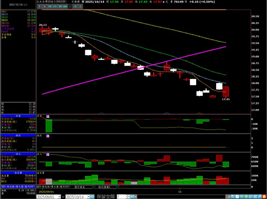Click the 成交量 blue panel header
267x199 pixels.
click(x=18, y=173)
